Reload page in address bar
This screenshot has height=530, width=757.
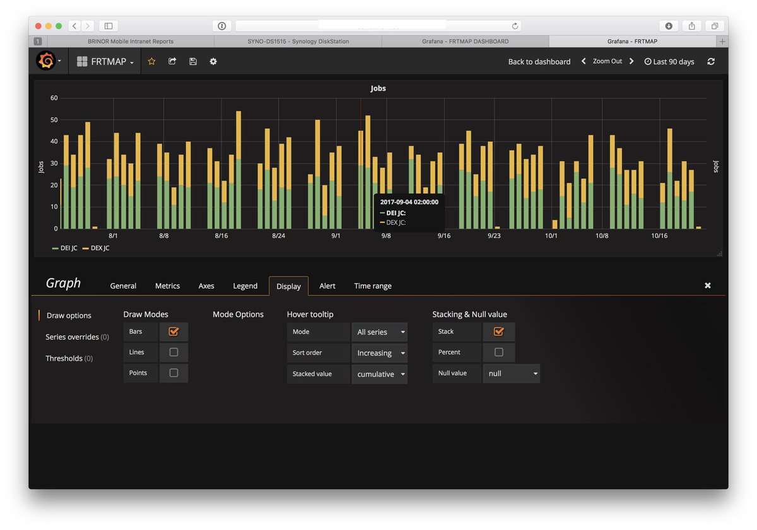(515, 26)
